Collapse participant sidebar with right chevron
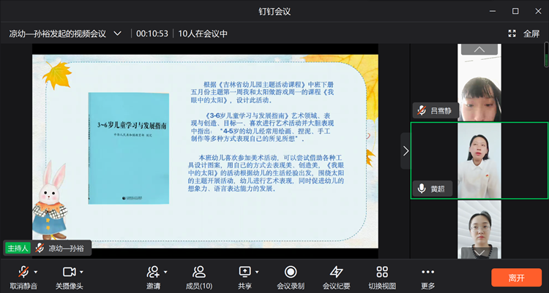The image size is (549, 293). click(406, 151)
